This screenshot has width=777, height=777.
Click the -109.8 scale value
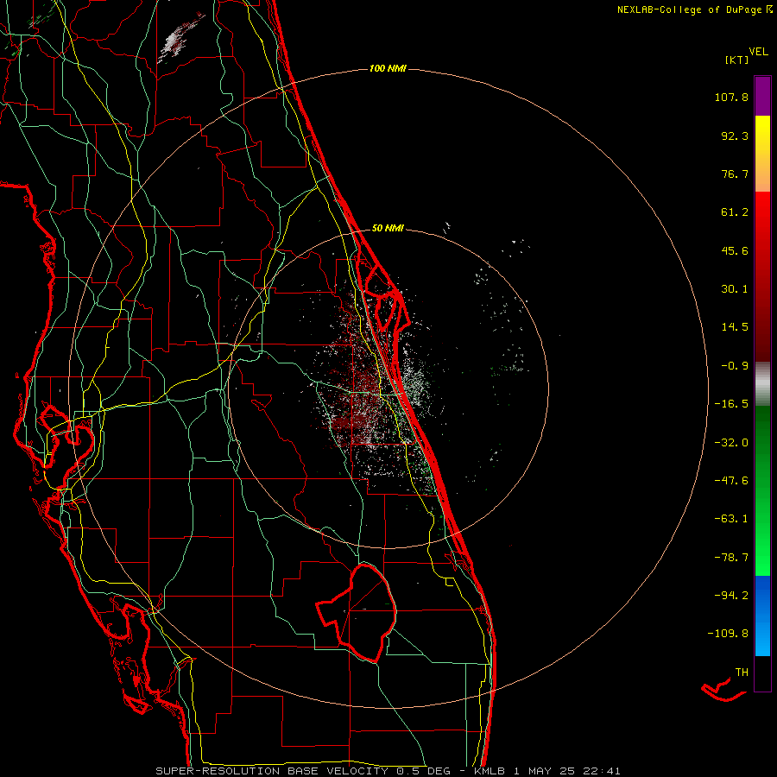click(x=728, y=634)
